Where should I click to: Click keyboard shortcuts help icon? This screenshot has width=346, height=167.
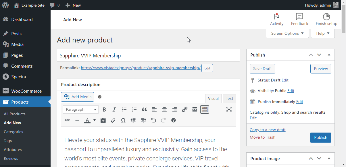point(173,121)
